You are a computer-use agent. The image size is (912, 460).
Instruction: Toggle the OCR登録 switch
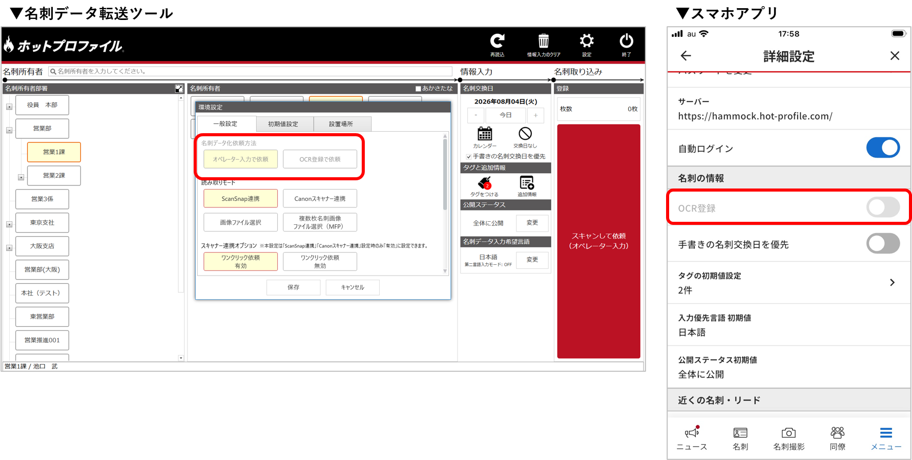click(x=883, y=207)
